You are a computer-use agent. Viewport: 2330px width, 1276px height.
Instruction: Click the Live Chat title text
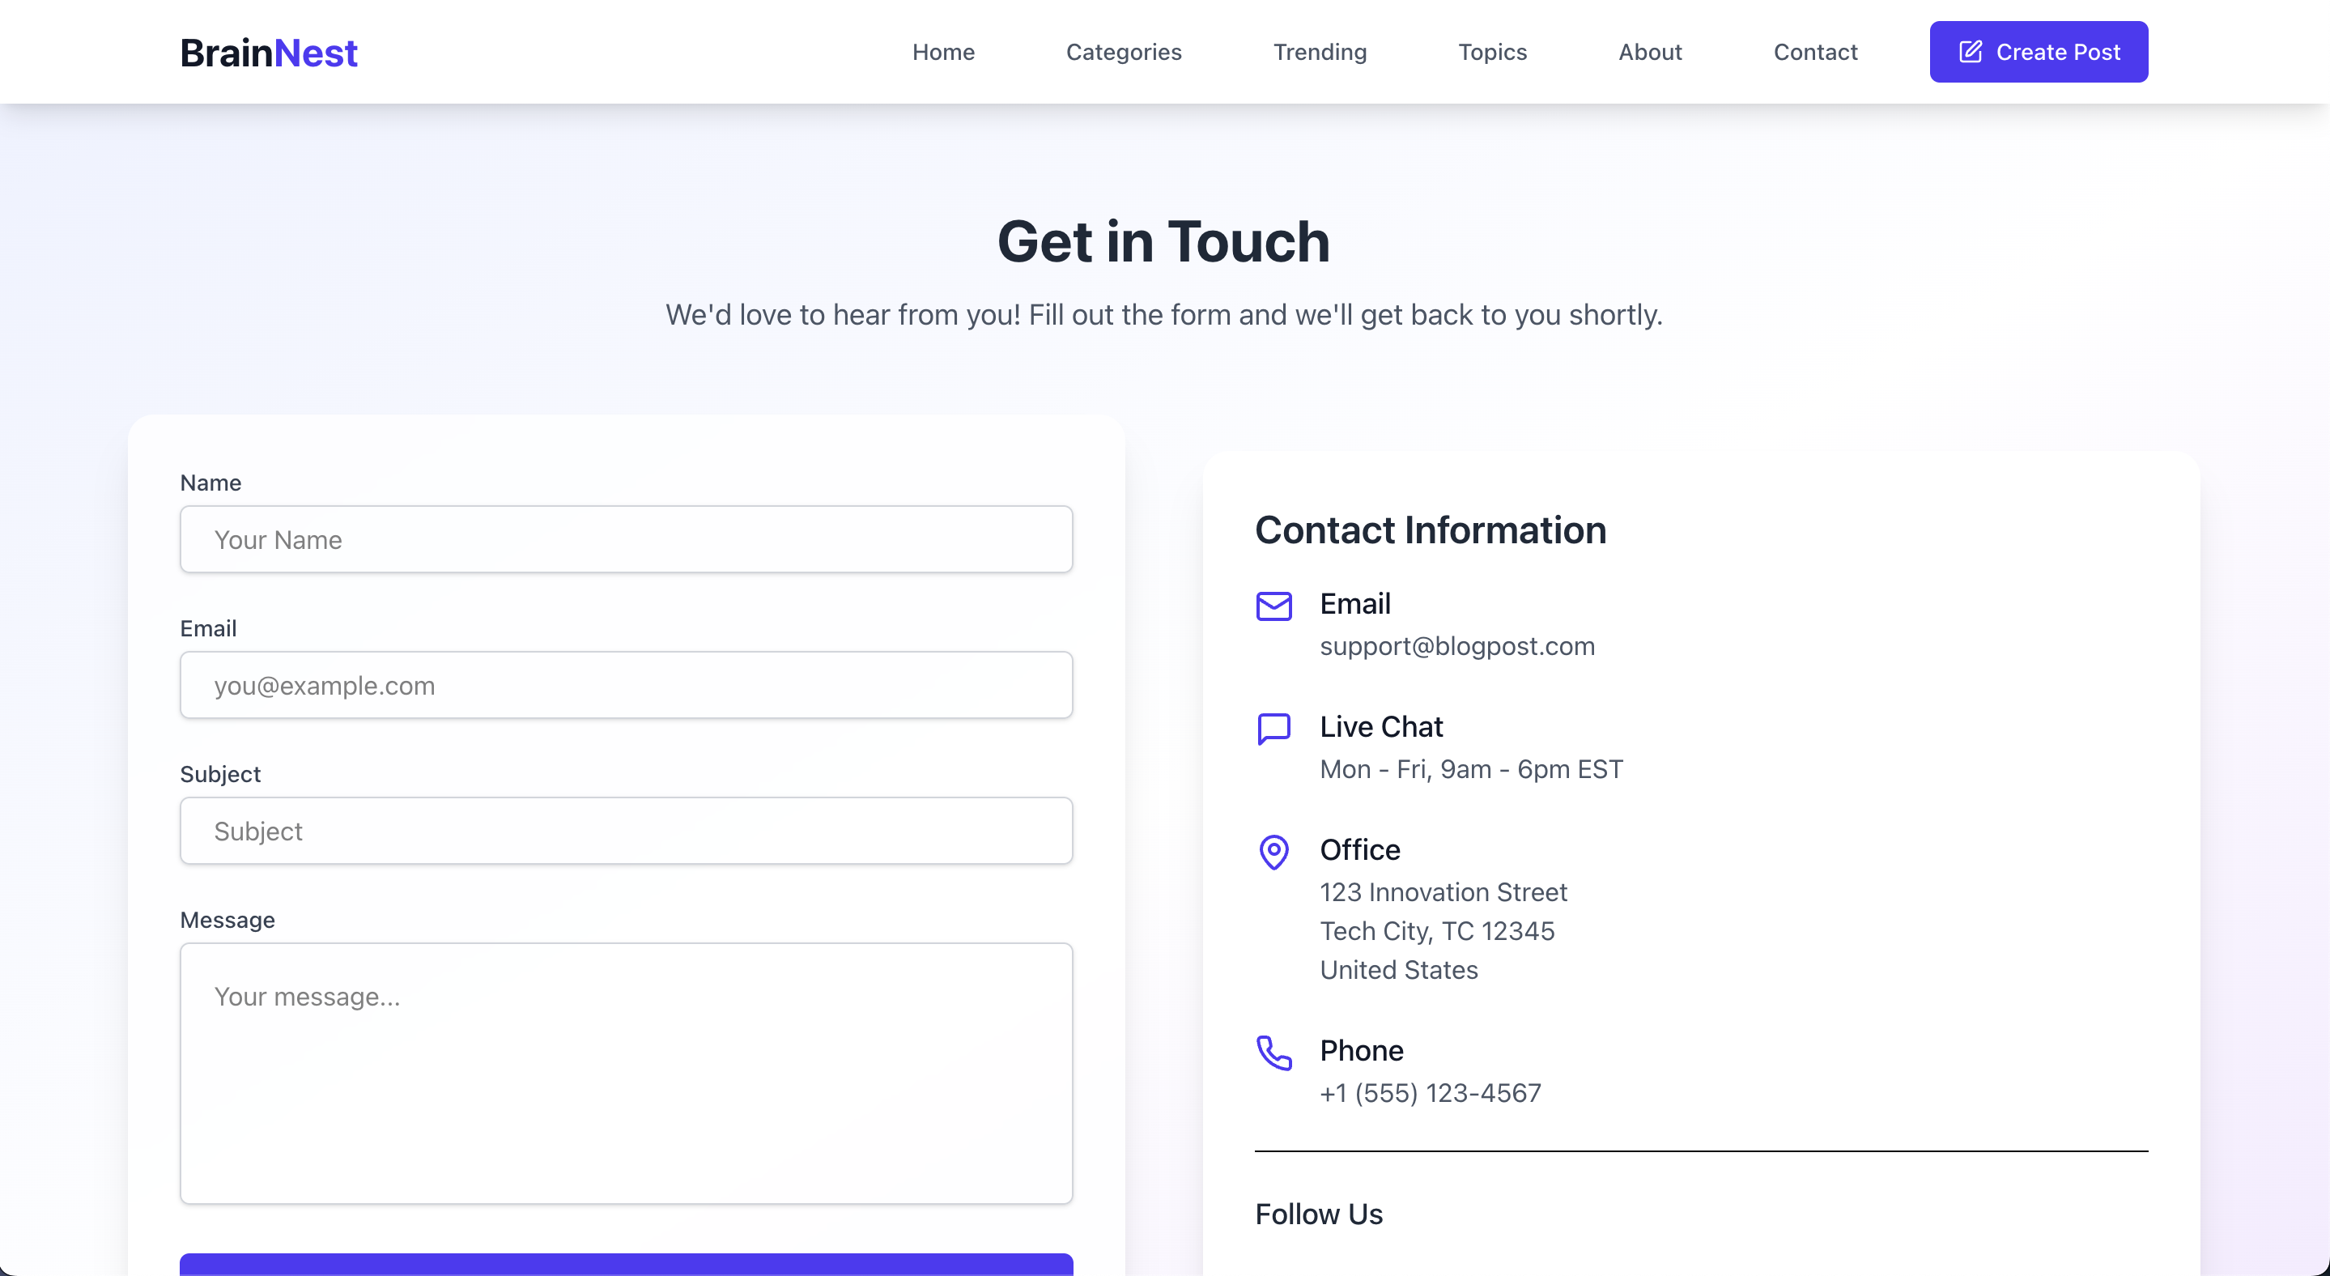tap(1381, 726)
